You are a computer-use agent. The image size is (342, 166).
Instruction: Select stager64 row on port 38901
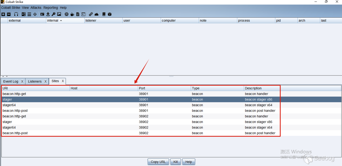point(171,105)
